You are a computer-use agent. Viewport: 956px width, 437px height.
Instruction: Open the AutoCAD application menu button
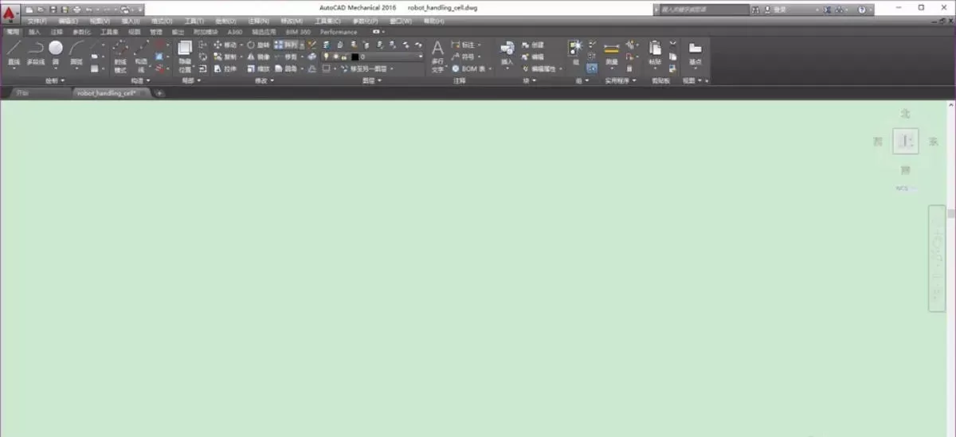click(10, 14)
